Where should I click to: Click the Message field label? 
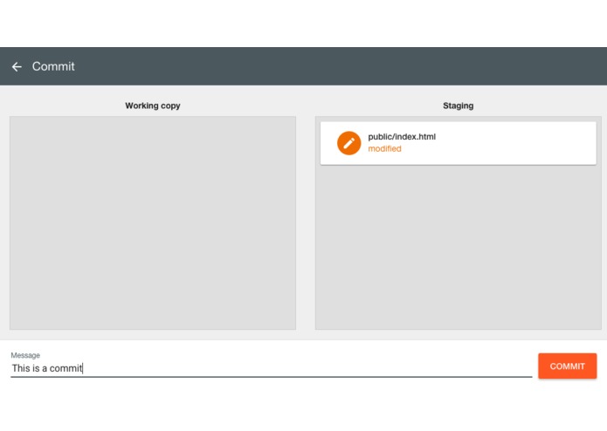(25, 355)
